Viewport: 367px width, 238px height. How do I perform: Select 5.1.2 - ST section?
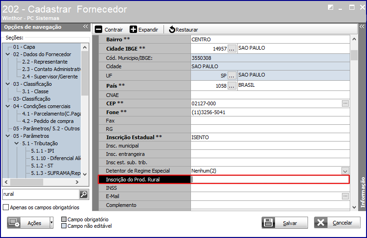(42, 166)
